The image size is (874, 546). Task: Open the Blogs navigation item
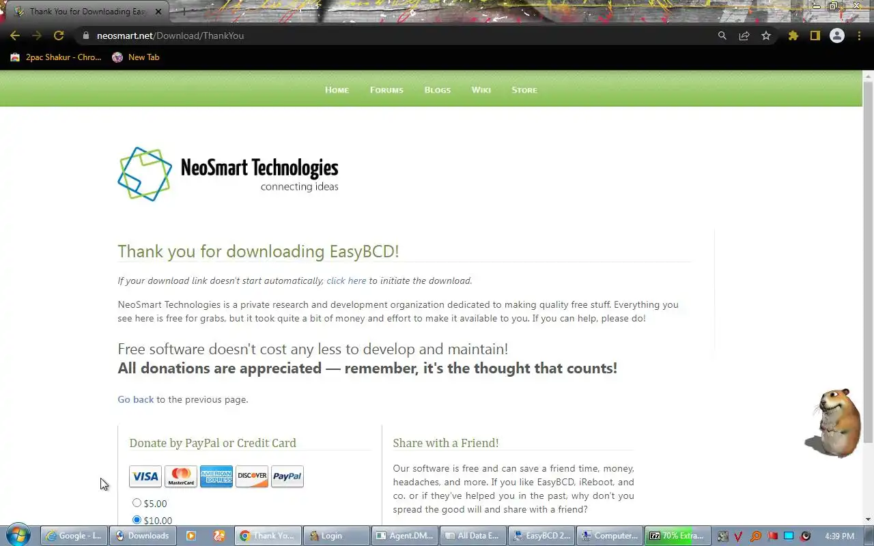(x=437, y=89)
